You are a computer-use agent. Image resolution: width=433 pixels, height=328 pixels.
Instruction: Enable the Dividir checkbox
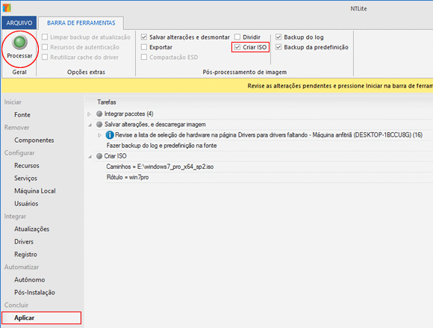[x=237, y=37]
